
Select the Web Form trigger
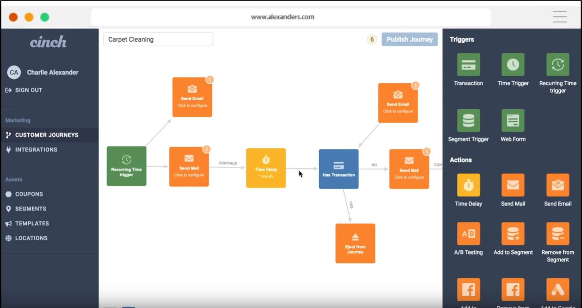point(513,120)
